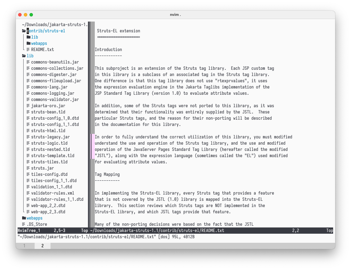Switch to tab 1
351x270 pixels.
click(24, 246)
